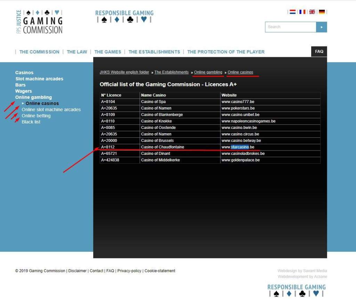Click the top Responsible Gaming banner logo
Screen dimensions: 356x301
(x=124, y=17)
